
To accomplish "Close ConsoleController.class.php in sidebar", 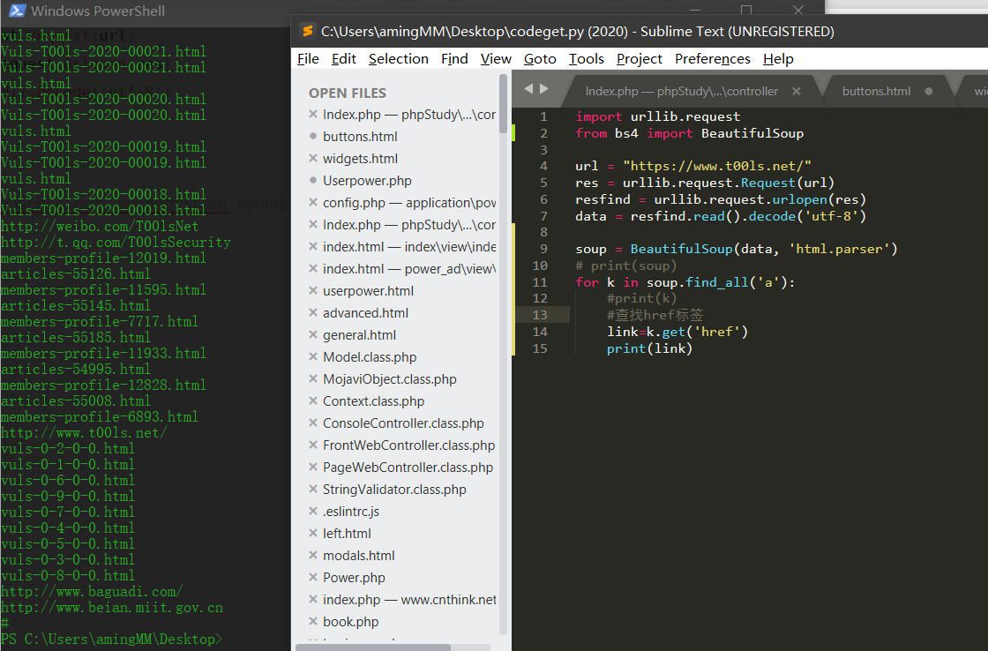I will click(313, 423).
